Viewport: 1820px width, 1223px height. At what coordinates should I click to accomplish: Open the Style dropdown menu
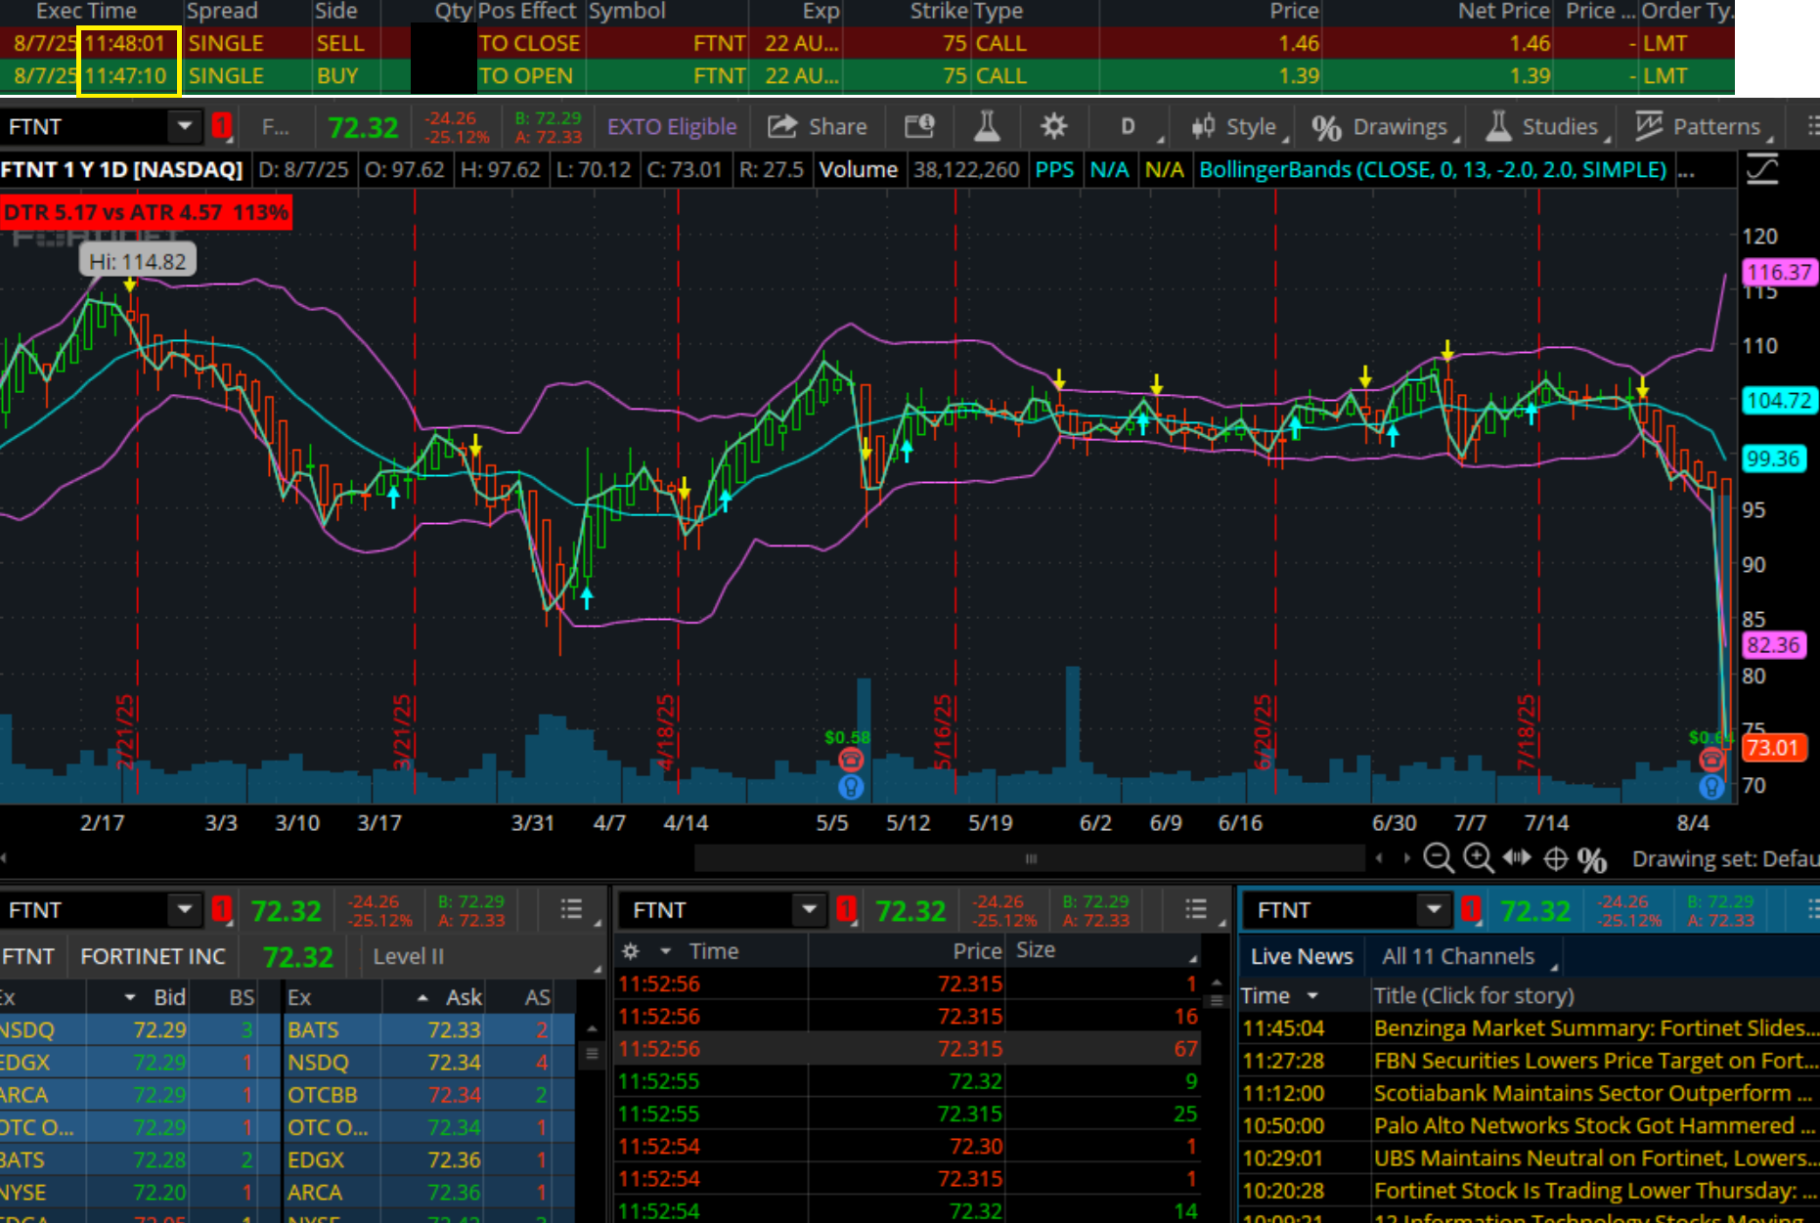[x=1236, y=127]
